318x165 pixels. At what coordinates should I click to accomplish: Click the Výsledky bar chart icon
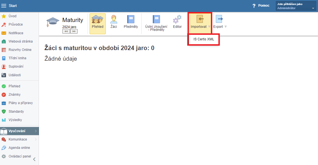4,120
